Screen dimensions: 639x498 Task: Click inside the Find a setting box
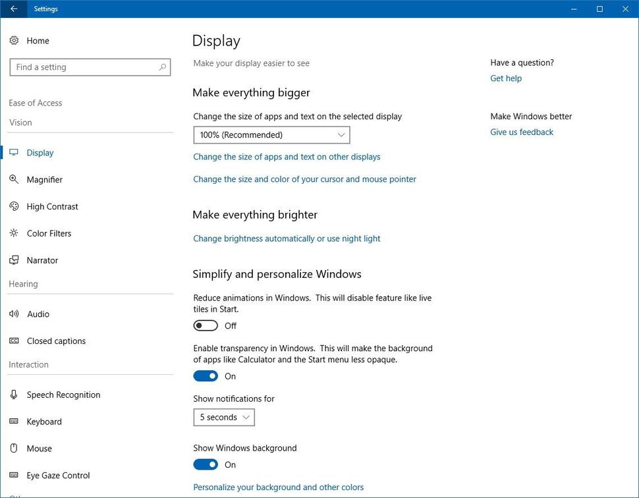79,67
